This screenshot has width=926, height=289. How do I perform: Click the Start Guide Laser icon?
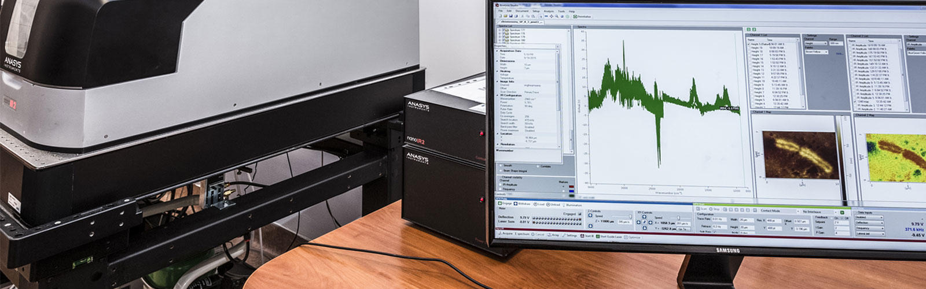[x=597, y=236]
